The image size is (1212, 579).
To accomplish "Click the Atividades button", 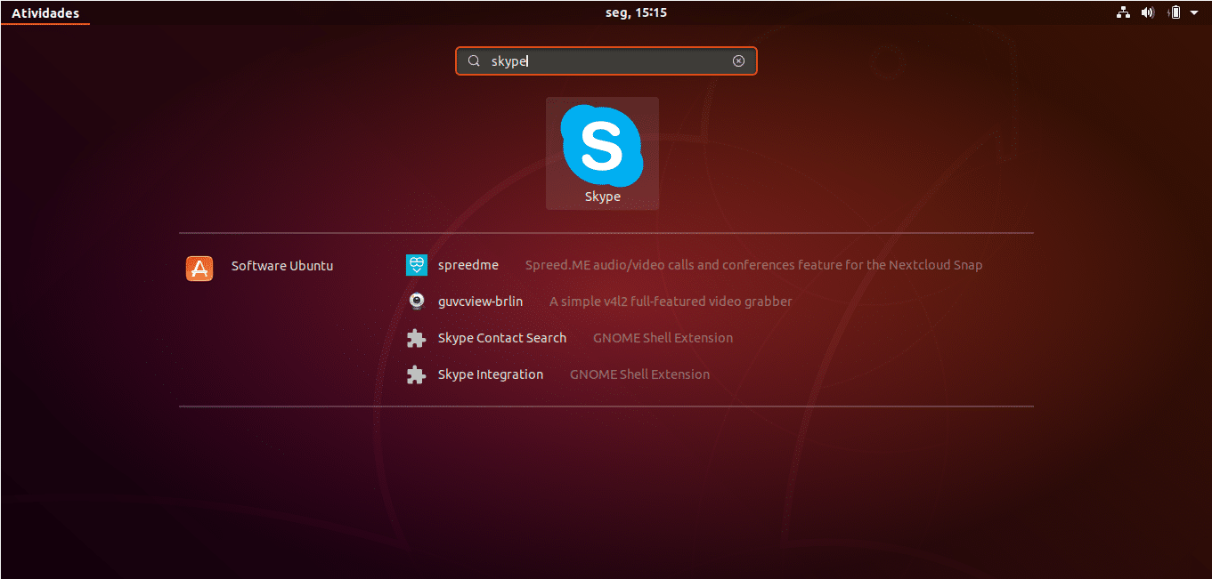I will point(45,12).
